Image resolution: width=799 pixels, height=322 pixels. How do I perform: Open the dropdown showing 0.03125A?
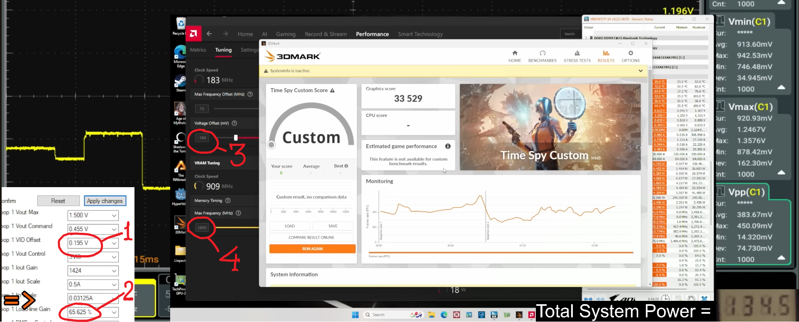click(93, 298)
